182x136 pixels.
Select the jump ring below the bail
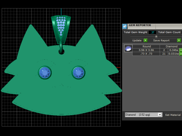tap(61, 47)
